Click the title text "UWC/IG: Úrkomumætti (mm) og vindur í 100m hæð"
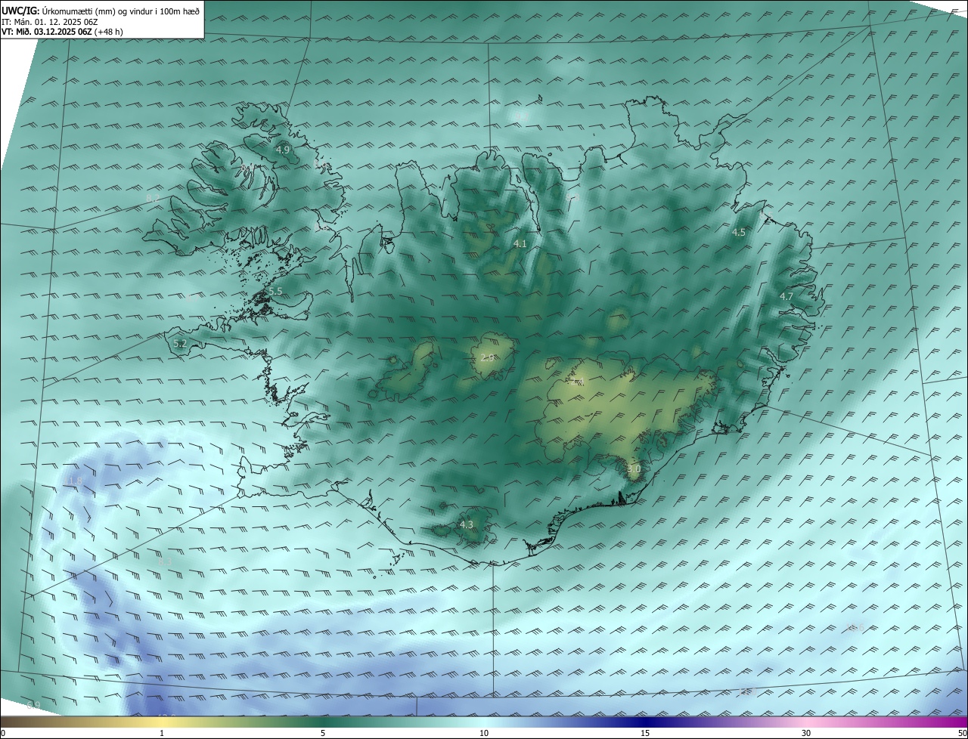This screenshot has width=968, height=739. [101, 11]
